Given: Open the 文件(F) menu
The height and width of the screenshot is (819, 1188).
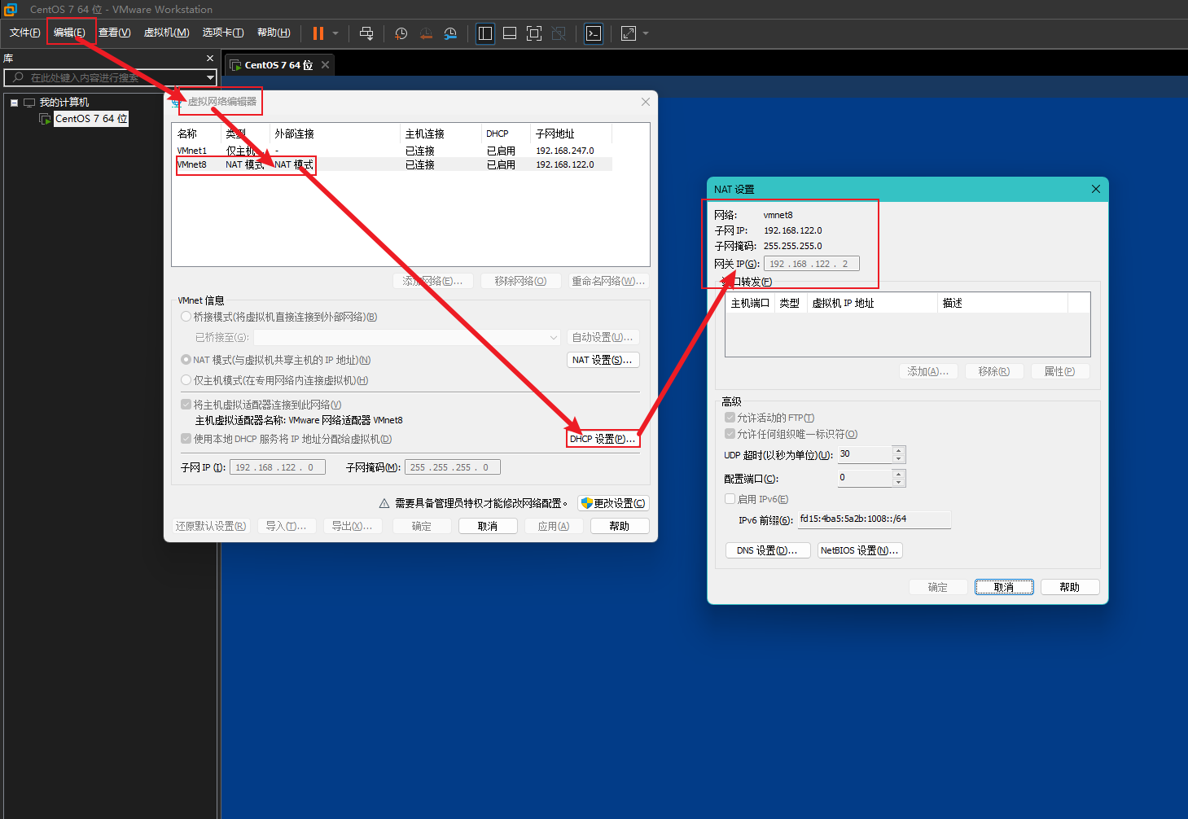Looking at the screenshot, I should [x=24, y=33].
